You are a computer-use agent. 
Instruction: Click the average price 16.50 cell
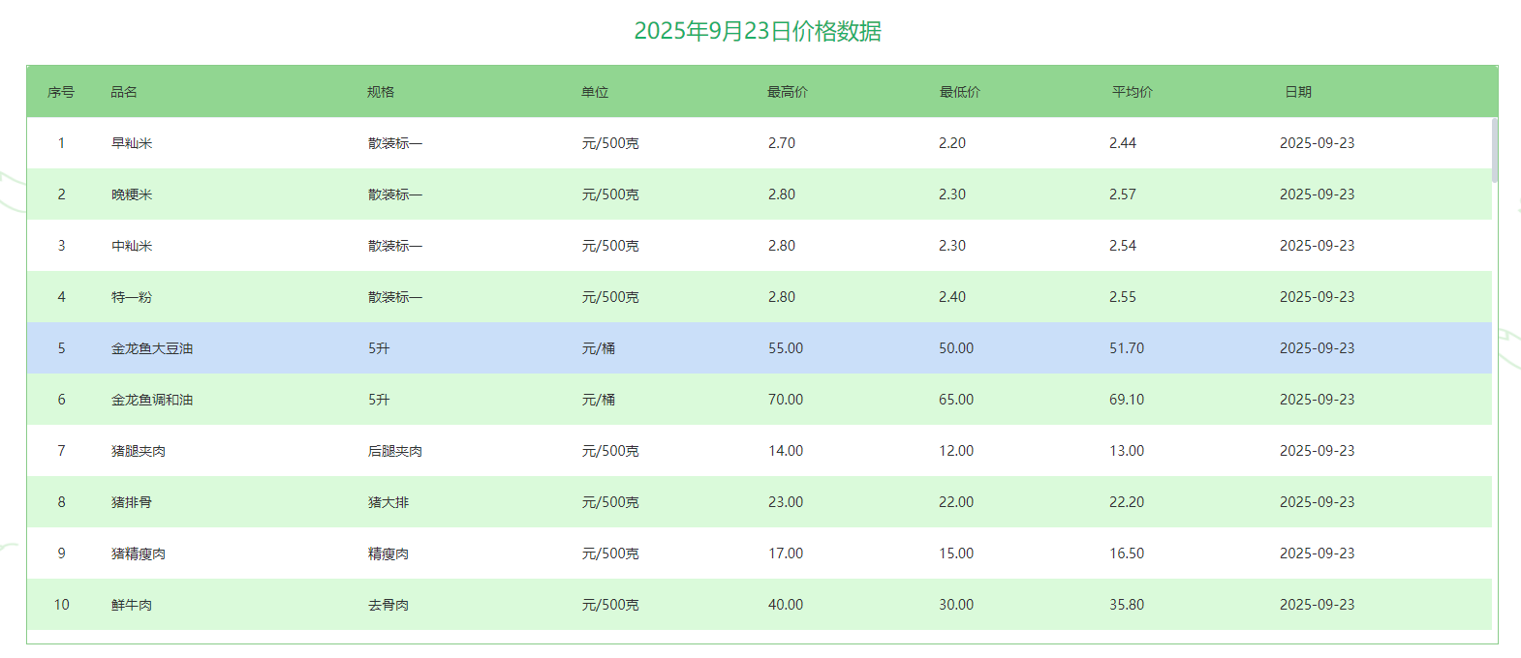click(1127, 553)
